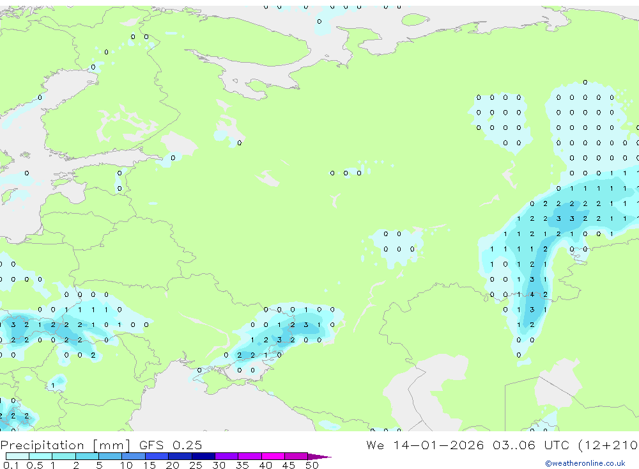The width and height of the screenshot is (639, 469).
Task: Click the "10" legend scale label
Action: tap(127, 465)
